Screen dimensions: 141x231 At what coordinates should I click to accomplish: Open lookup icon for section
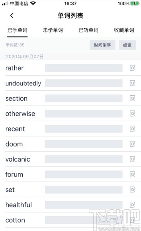point(133,98)
